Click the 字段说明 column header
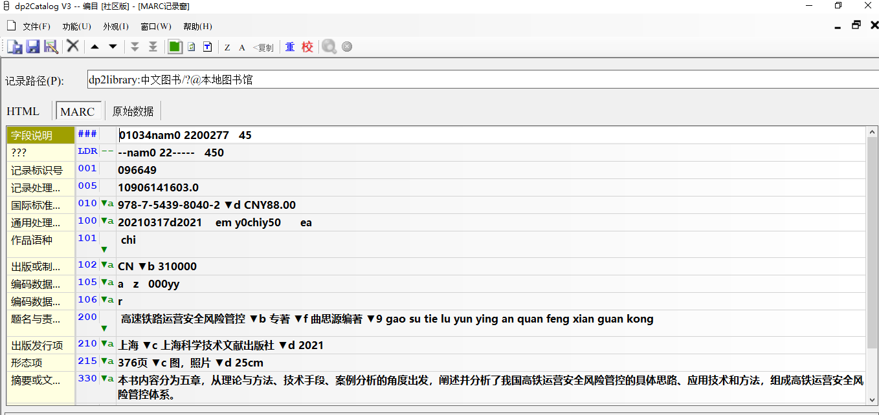 41,136
